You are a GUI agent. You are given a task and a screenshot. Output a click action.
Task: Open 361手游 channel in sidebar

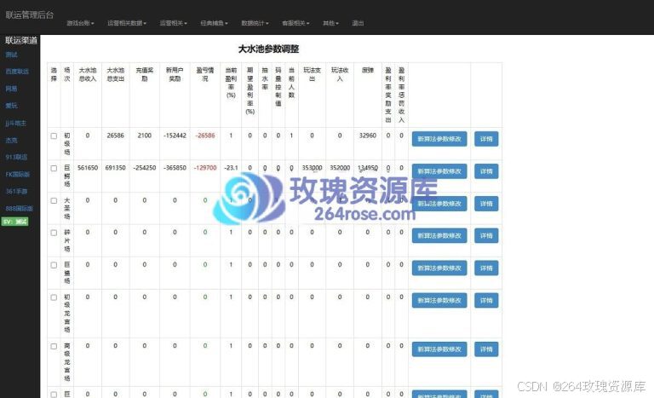click(16, 191)
